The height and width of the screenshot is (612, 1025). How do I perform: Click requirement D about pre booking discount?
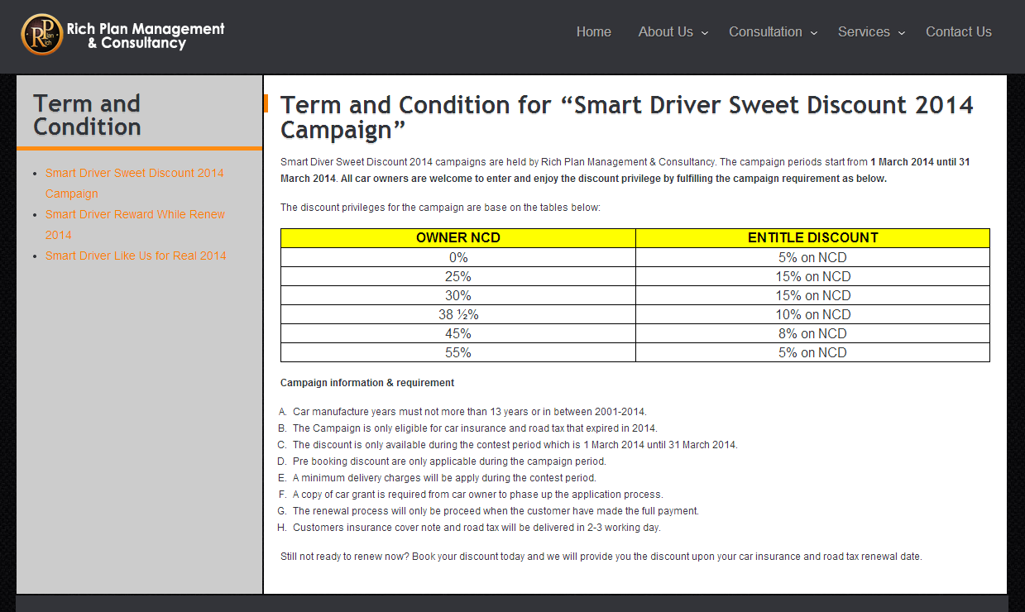(449, 461)
